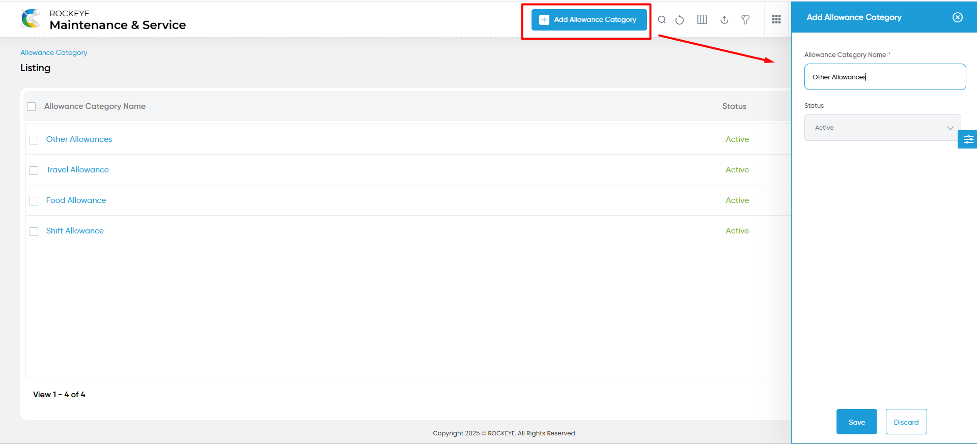Click Active status of Other Allowances row
Image resolution: width=977 pixels, height=444 pixels.
737,139
